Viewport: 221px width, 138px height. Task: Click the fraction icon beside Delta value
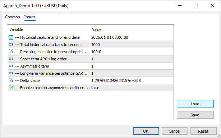point(11,80)
